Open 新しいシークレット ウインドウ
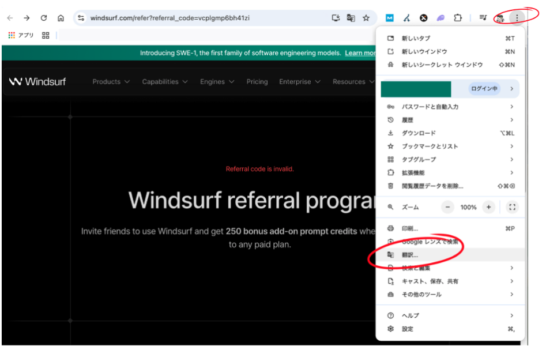Screen dimensions: 542x346 [x=450, y=65]
